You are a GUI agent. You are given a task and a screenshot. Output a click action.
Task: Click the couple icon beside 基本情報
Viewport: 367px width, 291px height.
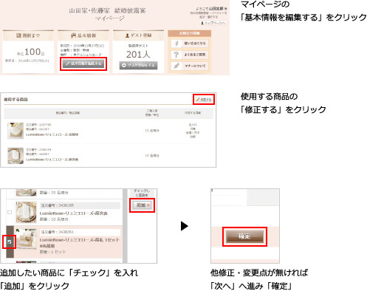pos(73,35)
